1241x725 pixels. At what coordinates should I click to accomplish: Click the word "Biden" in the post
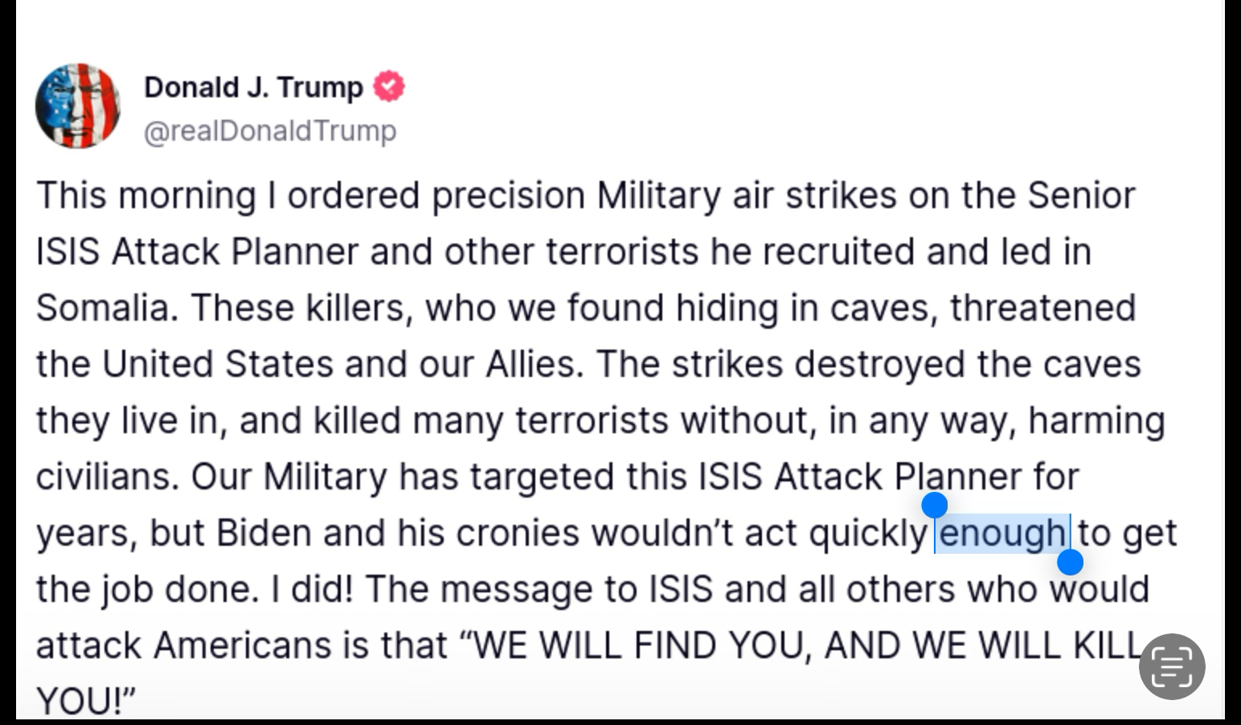(264, 533)
